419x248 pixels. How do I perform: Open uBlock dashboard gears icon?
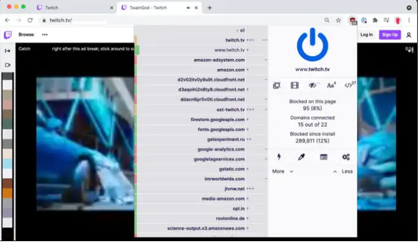coord(346,157)
